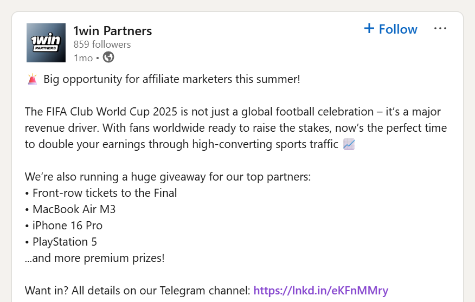Open the lnkd.in Telegram channel link
The width and height of the screenshot is (475, 302).
tap(321, 291)
